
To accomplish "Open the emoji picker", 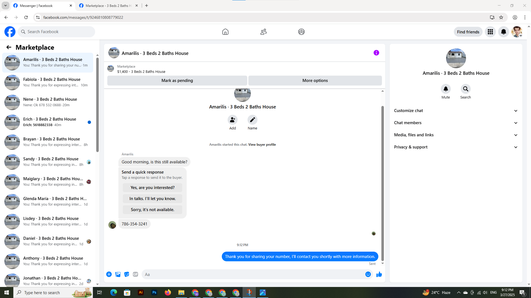I will (x=368, y=274).
